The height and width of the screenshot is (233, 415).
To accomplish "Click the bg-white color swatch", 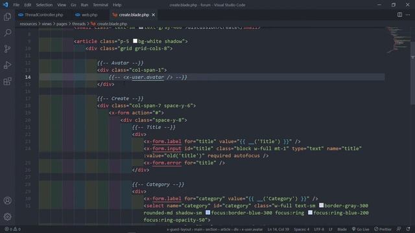I will coord(135,41).
